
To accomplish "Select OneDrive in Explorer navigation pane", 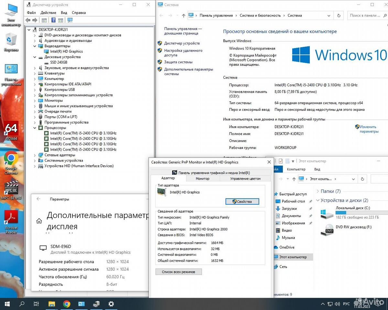I will click(287, 247).
